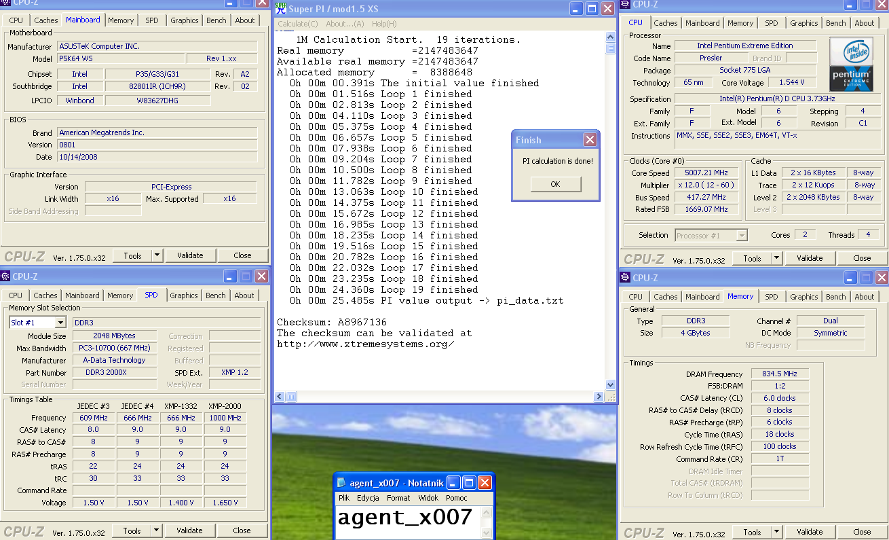Click the CPU-Z icon in the SPD window title bar

click(x=5, y=276)
